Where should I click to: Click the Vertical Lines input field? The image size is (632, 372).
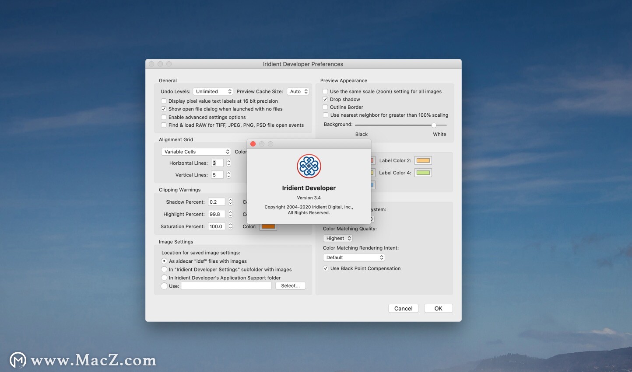217,175
